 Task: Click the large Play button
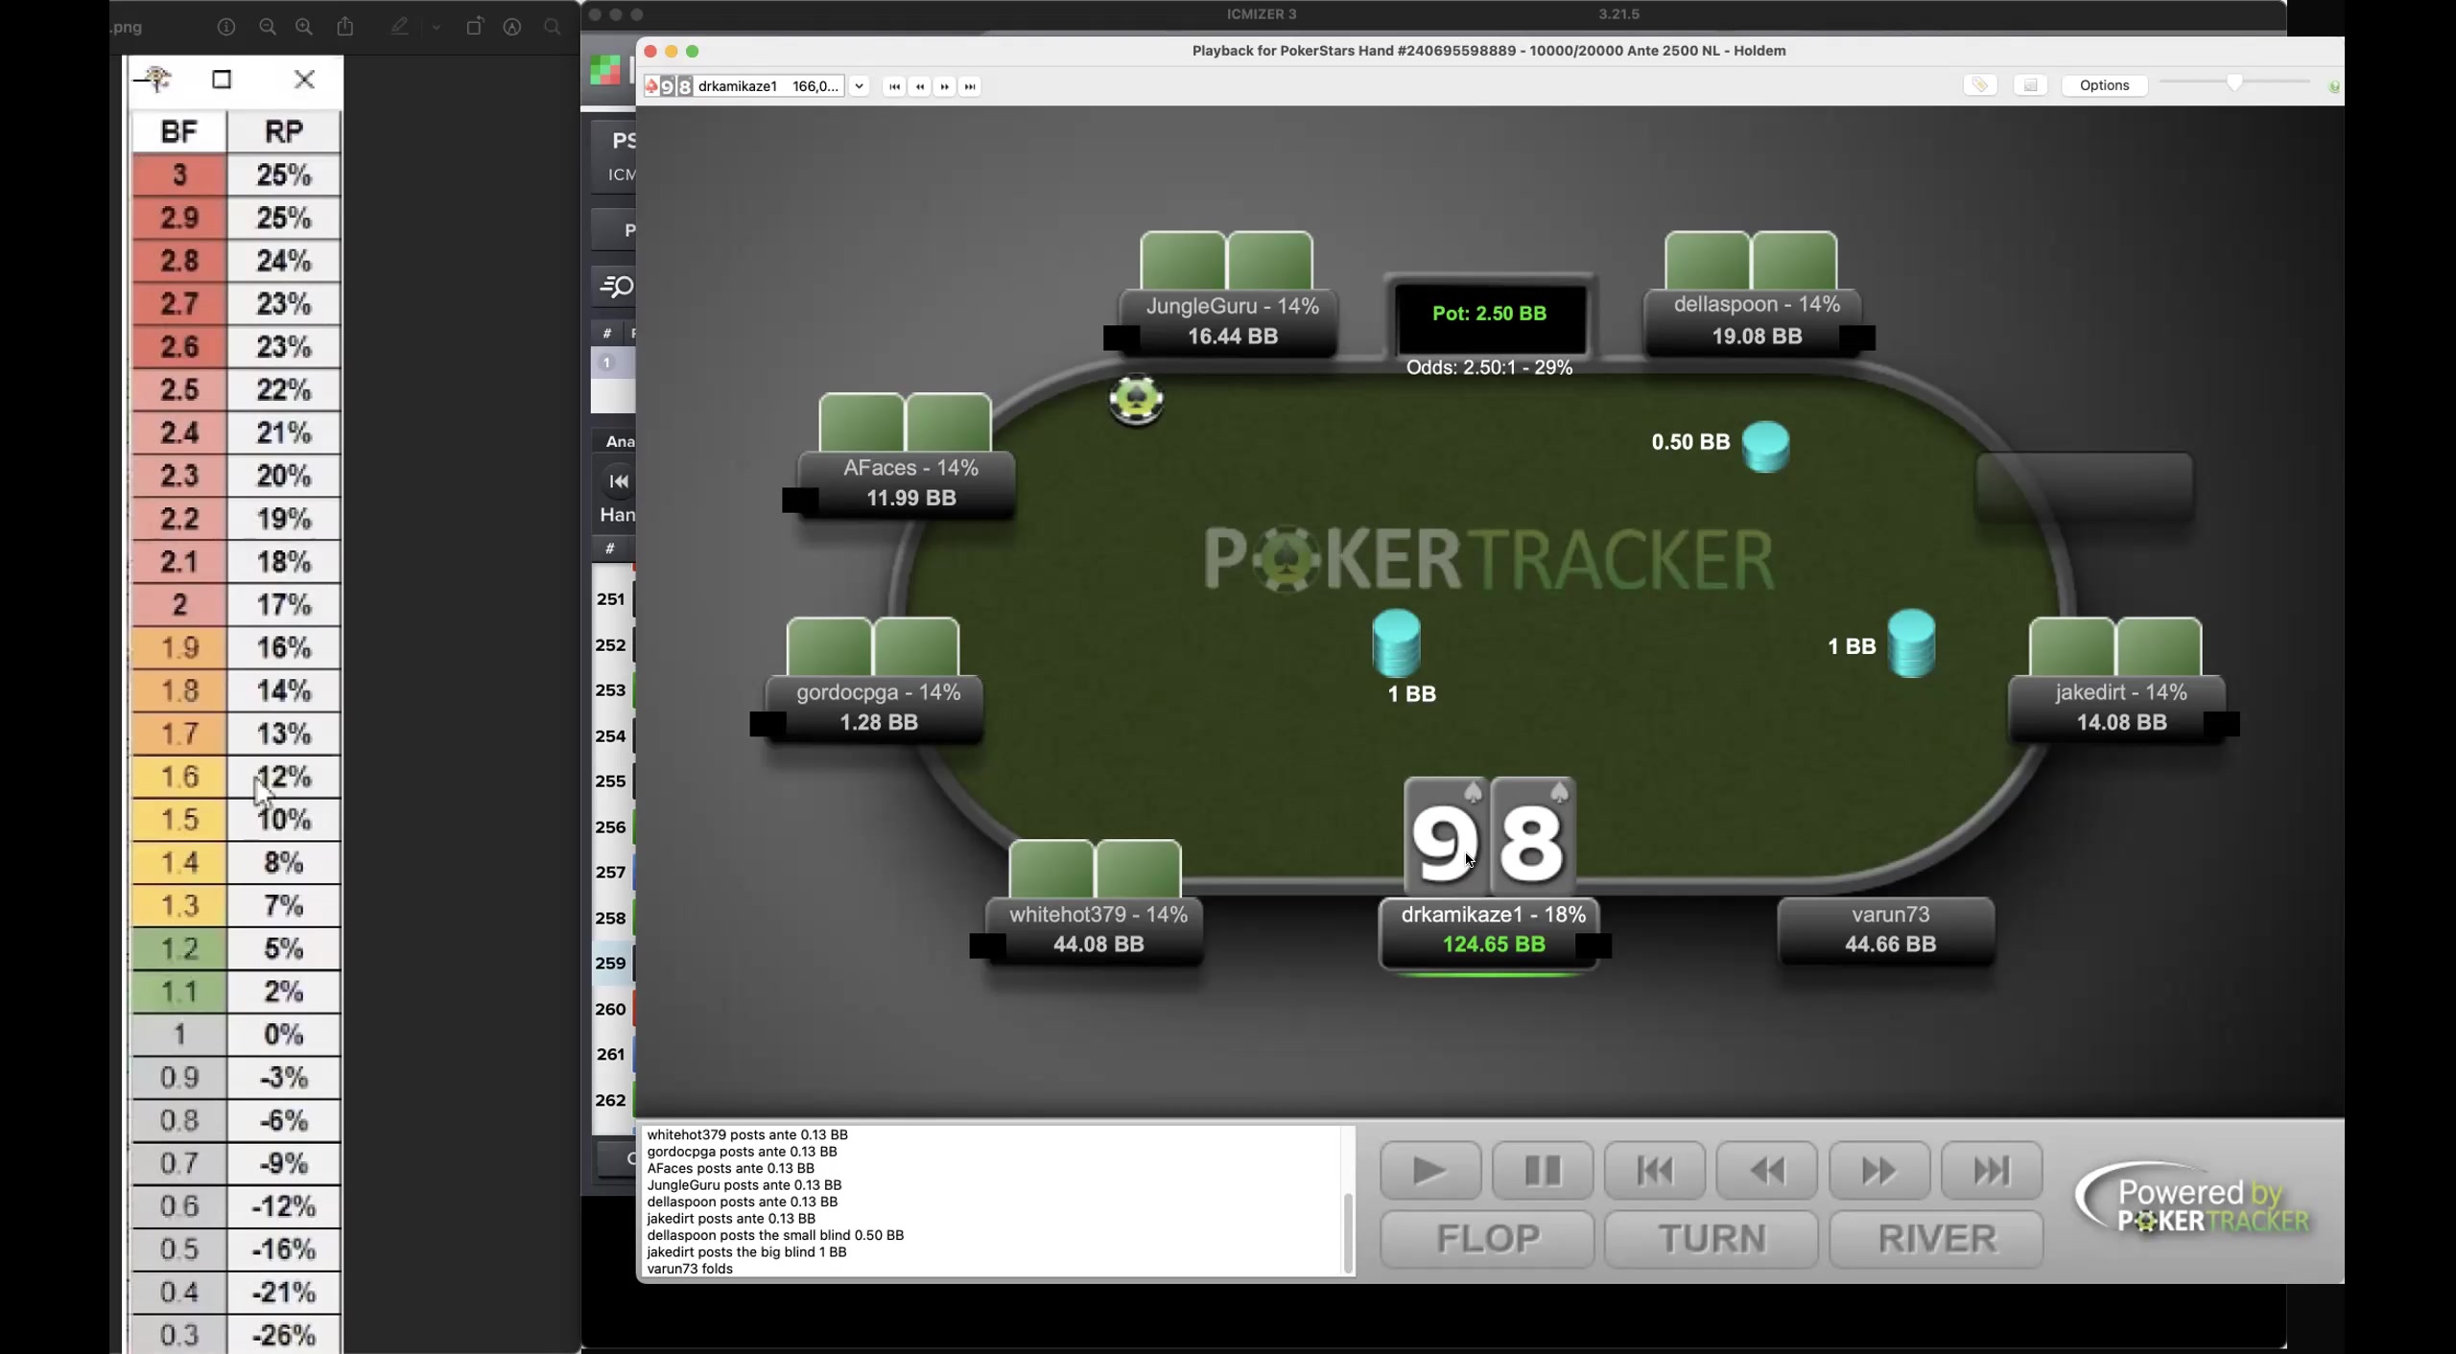pyautogui.click(x=1429, y=1170)
